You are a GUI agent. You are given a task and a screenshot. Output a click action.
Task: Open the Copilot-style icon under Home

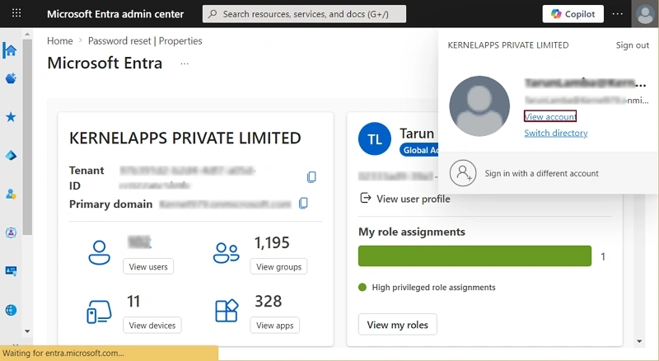11,77
